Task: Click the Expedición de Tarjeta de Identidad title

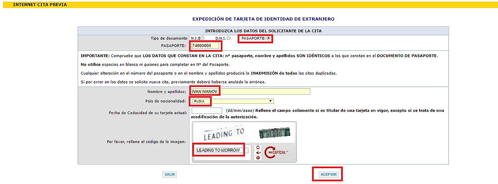Action: tap(263, 19)
